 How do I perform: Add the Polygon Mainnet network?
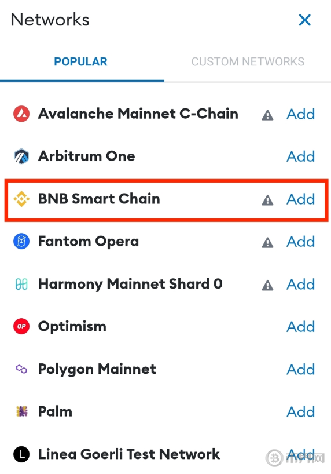pyautogui.click(x=301, y=369)
